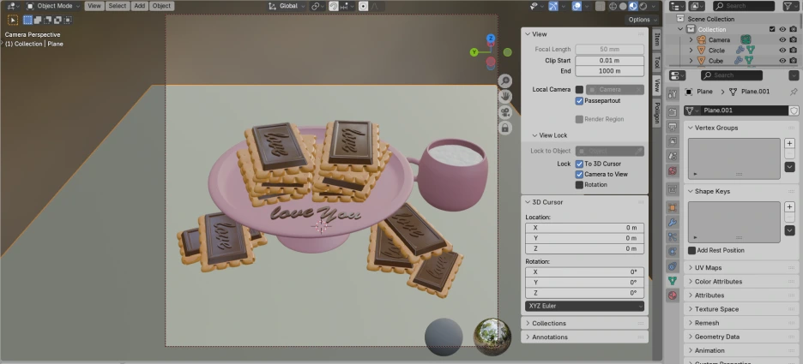Choose the Intersect selection mode icon

coord(67,20)
